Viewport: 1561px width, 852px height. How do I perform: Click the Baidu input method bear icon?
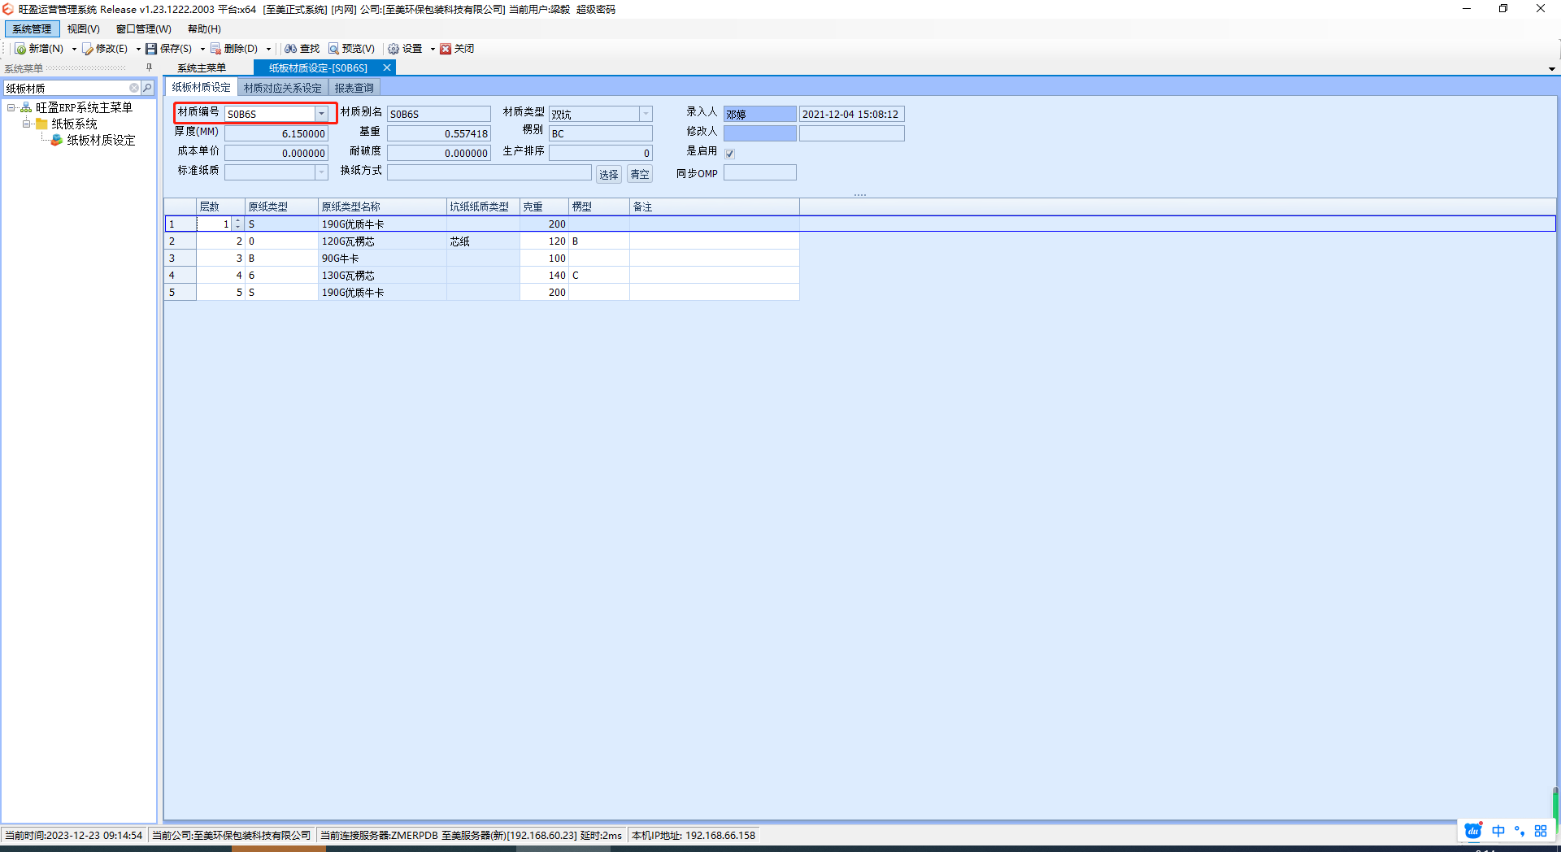coord(1473,830)
